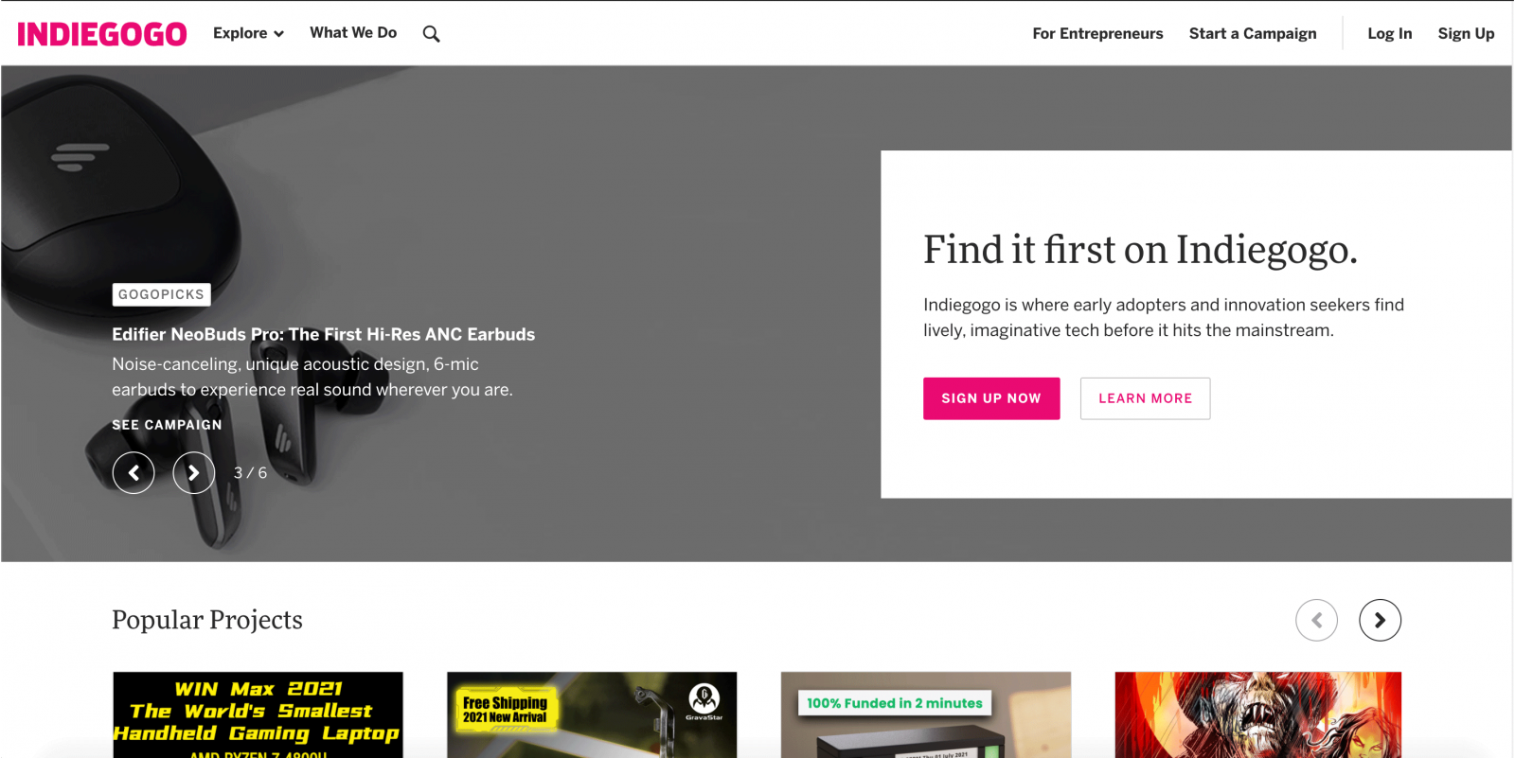Select Start a Campaign
This screenshot has width=1515, height=758.
(x=1253, y=33)
